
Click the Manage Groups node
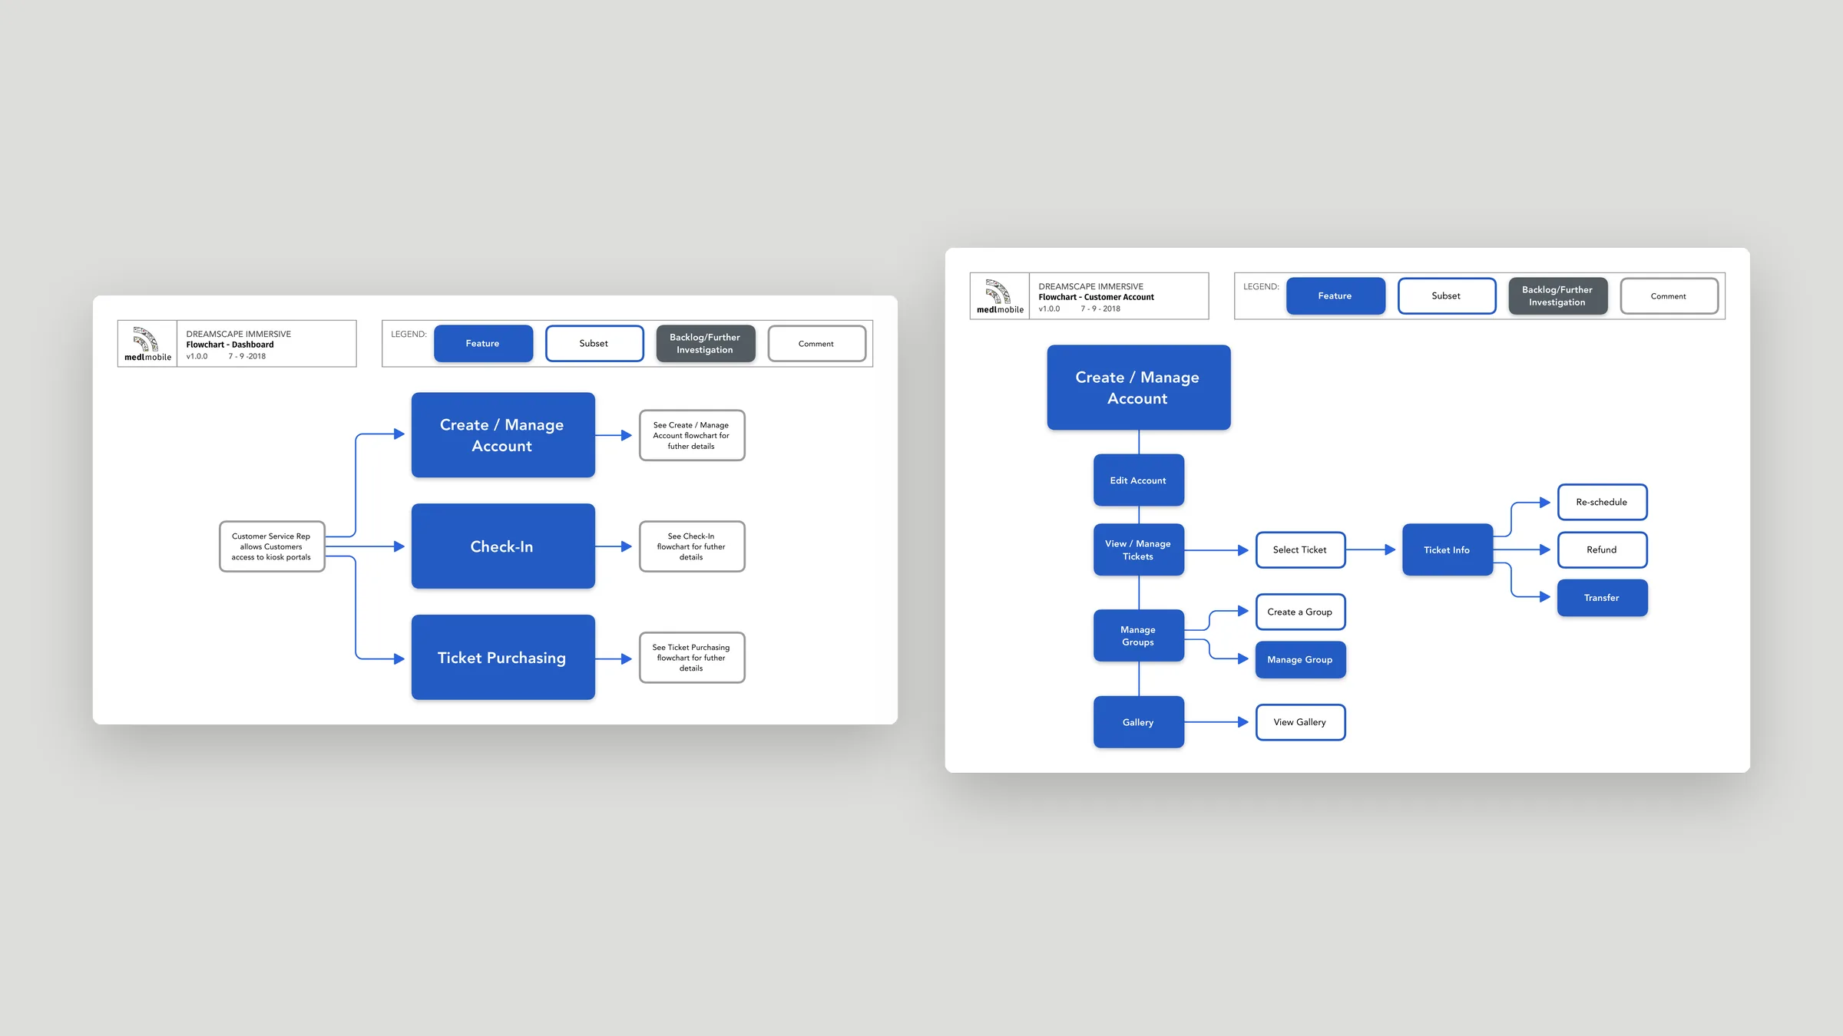(1139, 635)
